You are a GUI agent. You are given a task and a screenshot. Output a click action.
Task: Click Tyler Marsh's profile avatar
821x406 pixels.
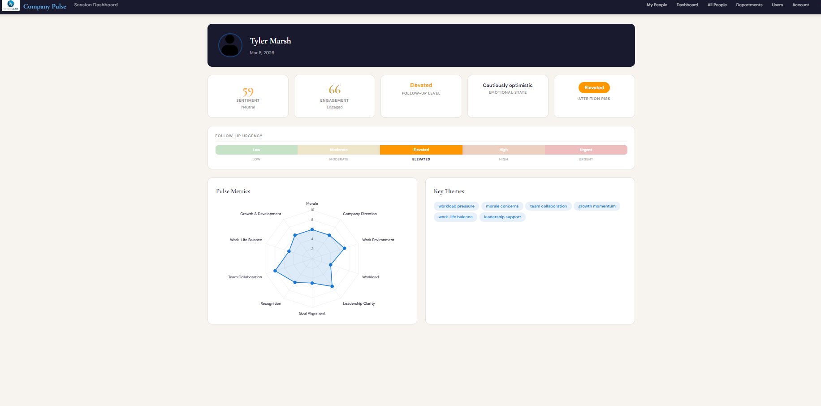click(230, 45)
